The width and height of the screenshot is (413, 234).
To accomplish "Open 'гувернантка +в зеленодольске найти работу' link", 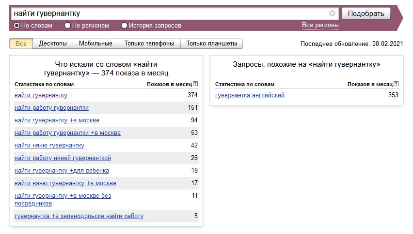I will point(79,216).
